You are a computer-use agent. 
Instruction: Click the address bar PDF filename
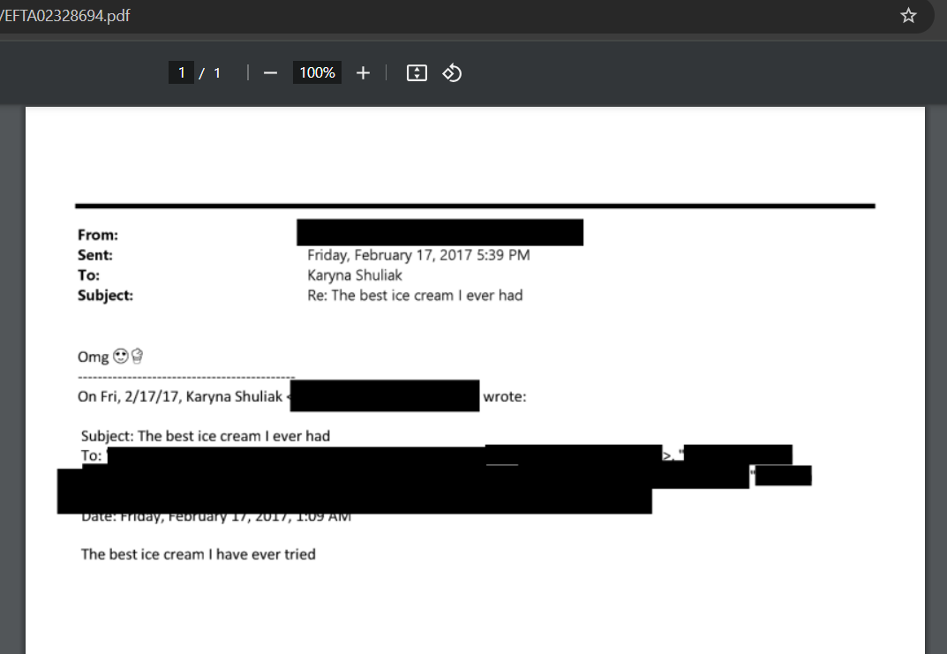[64, 16]
